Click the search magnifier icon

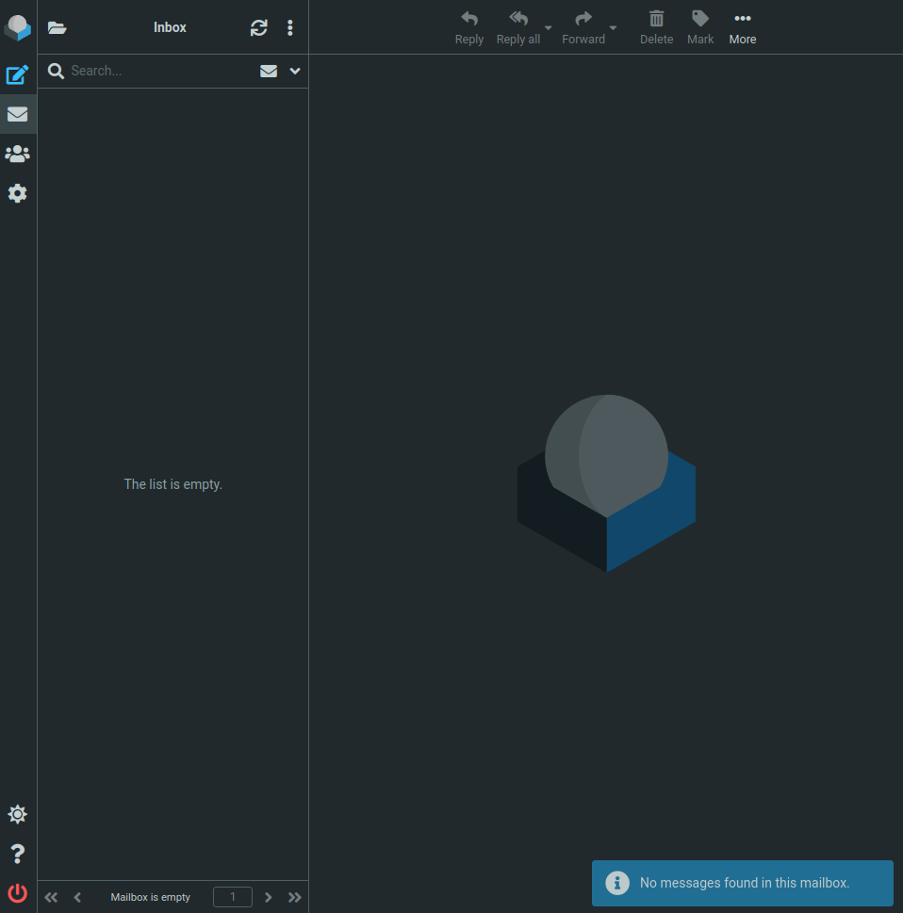coord(56,71)
